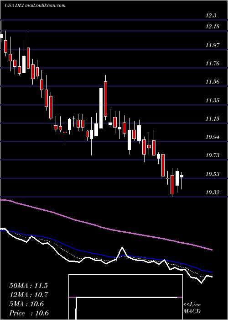Click the 10.73 price axis label
Screen dimensions: 228x320
[212, 155]
